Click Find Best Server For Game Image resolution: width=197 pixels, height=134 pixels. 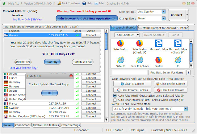click(167, 73)
